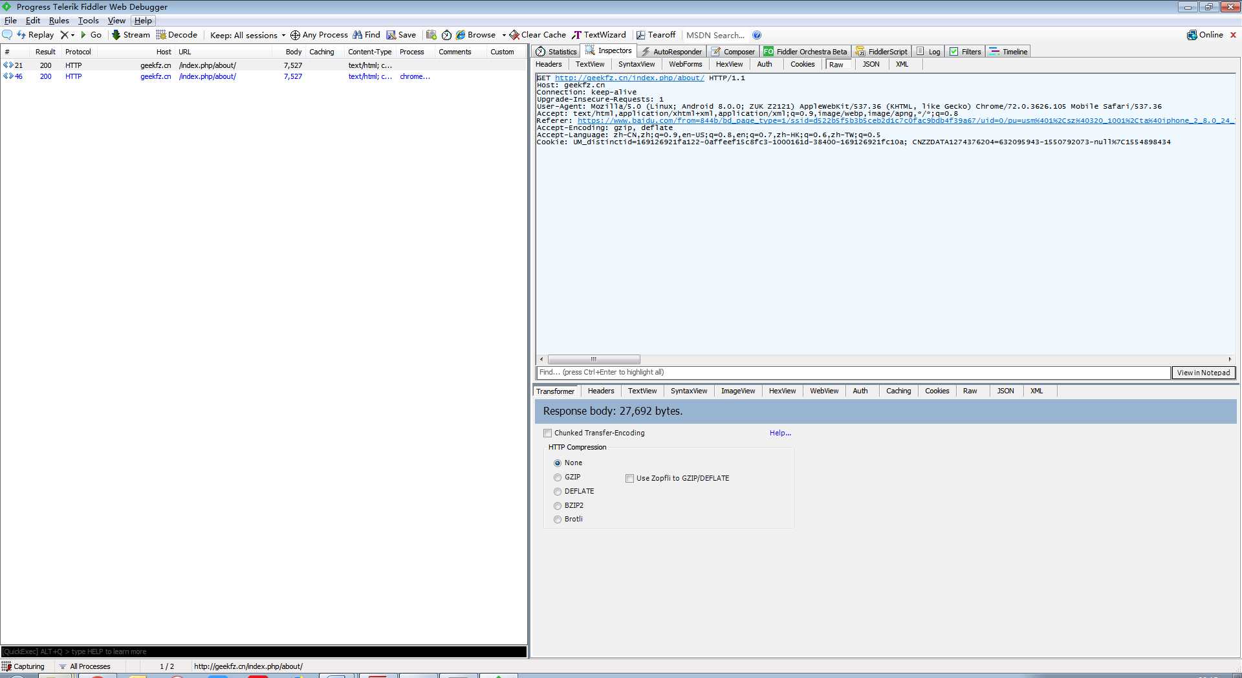Switch to Log tab

pyautogui.click(x=928, y=52)
